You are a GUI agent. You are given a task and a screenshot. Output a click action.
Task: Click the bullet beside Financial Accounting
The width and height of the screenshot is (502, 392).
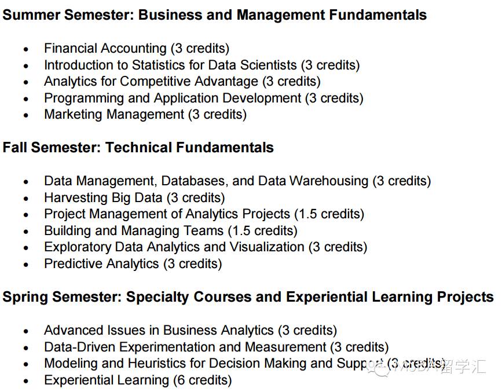[26, 49]
